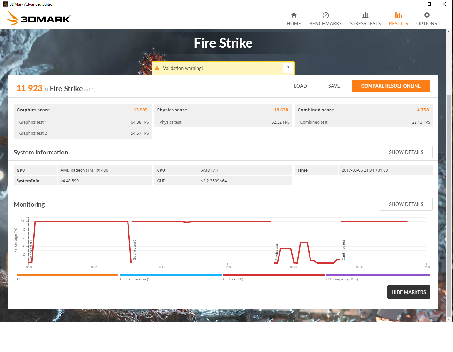Image resolution: width=453 pixels, height=352 pixels.
Task: Open Benchmarks via the gauge icon
Action: point(325,15)
